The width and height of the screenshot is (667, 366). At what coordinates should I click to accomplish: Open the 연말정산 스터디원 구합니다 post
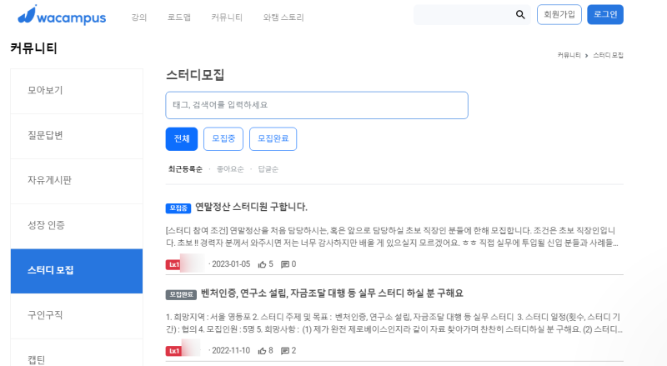[x=251, y=207]
